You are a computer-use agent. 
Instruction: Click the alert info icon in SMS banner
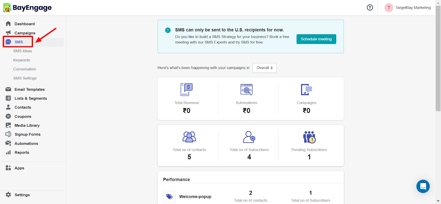(168, 30)
